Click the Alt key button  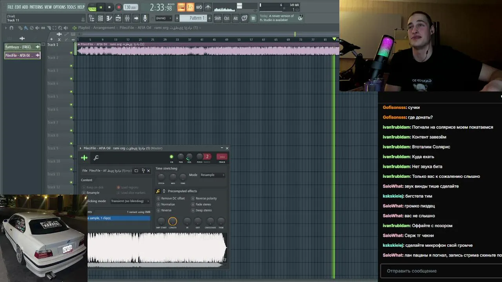tap(235, 18)
